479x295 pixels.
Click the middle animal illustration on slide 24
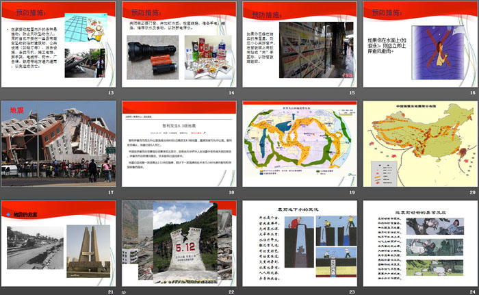tap(435, 247)
